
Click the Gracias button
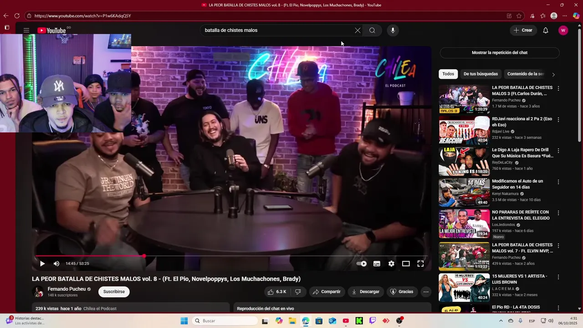pos(402,292)
